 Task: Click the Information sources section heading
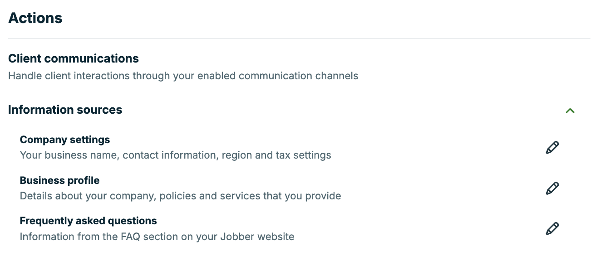(65, 110)
